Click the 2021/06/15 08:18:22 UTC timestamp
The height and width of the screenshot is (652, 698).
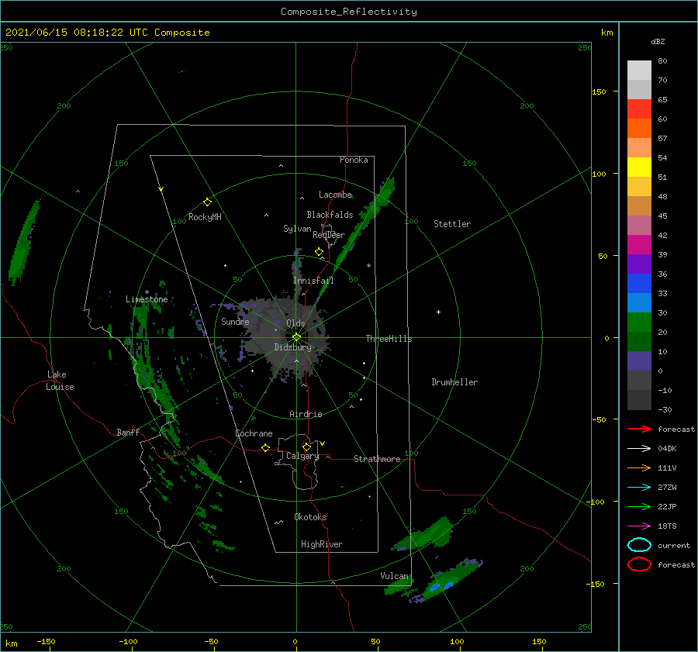click(x=108, y=33)
